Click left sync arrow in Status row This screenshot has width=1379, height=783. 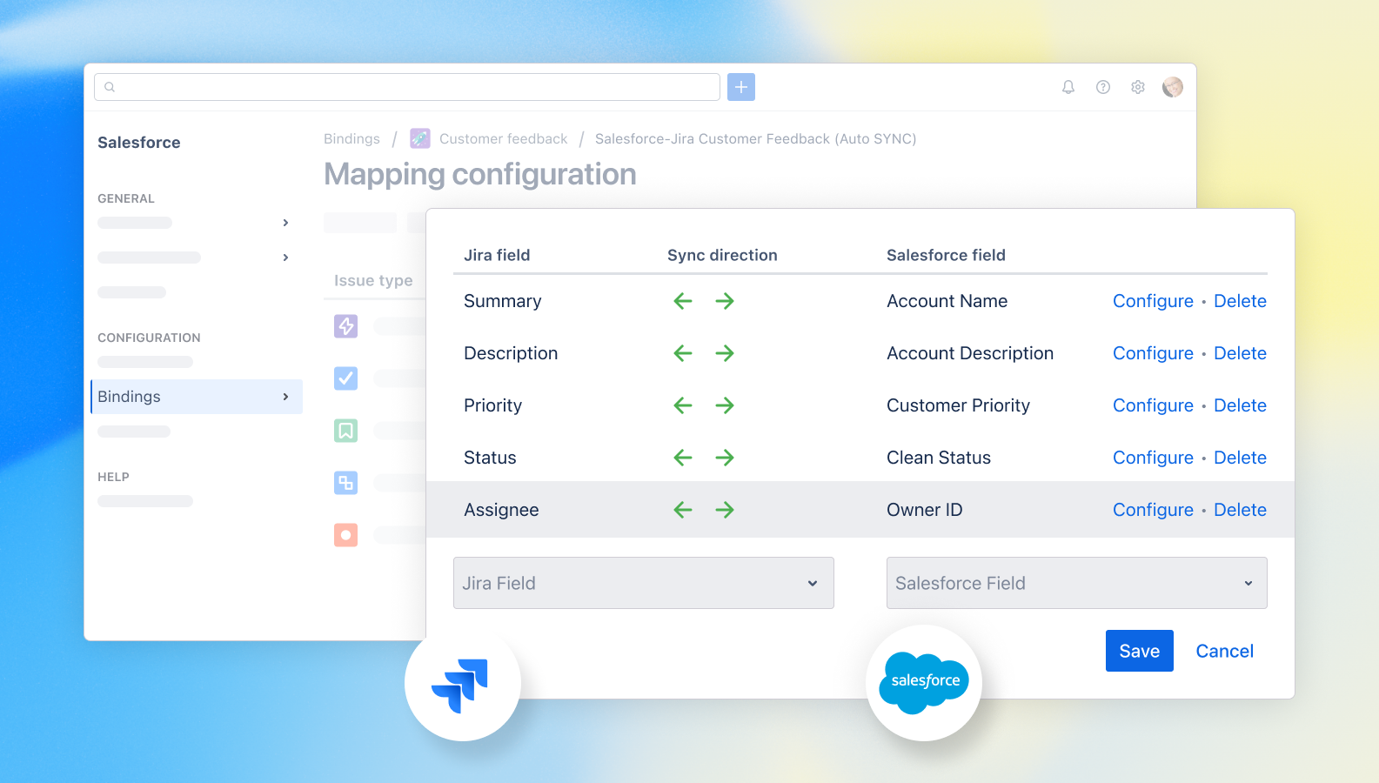coord(683,458)
